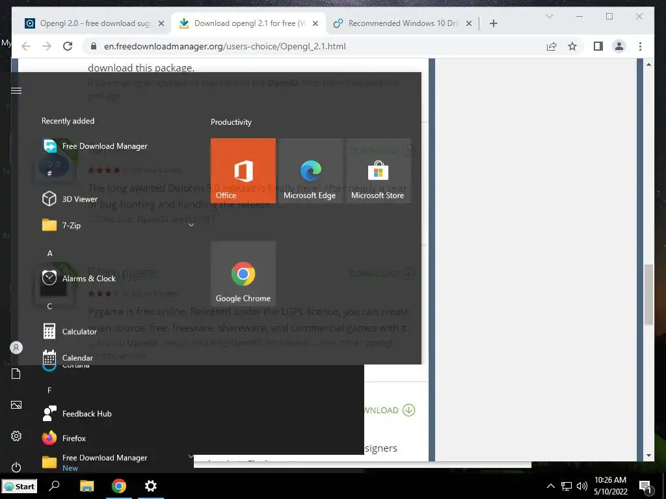
Task: Open the Settings app on the taskbar
Action: coord(151,486)
